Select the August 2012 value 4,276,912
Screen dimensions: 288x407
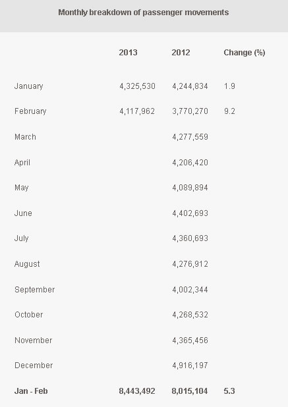click(190, 264)
